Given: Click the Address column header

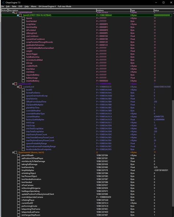Looking at the screenshot, I should click(113, 10).
